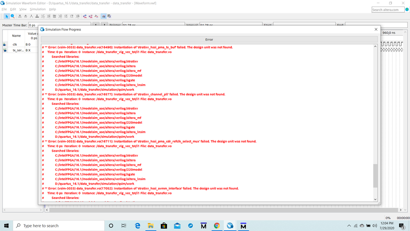Click the Invert (INV) waveform icon
The image size is (410, 231).
click(55, 16)
